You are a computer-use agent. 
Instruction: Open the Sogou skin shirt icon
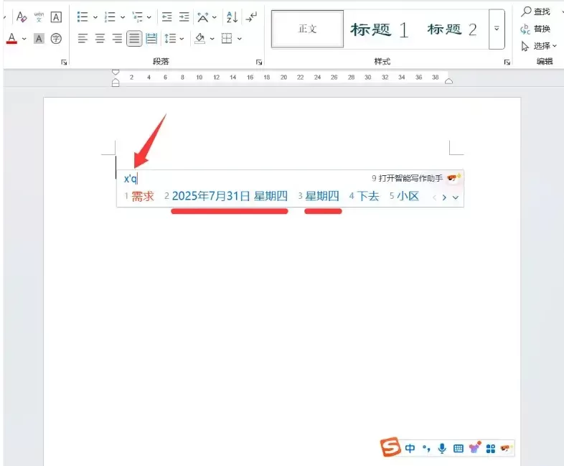474,447
